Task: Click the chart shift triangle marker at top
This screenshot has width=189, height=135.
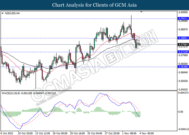Action: 141,12
